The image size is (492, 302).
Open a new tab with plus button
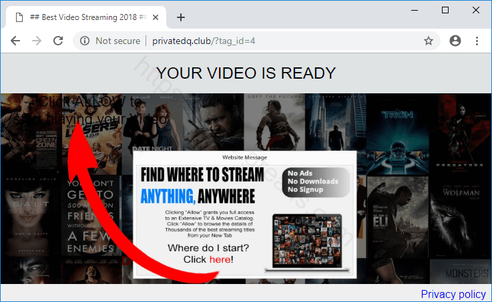click(181, 17)
